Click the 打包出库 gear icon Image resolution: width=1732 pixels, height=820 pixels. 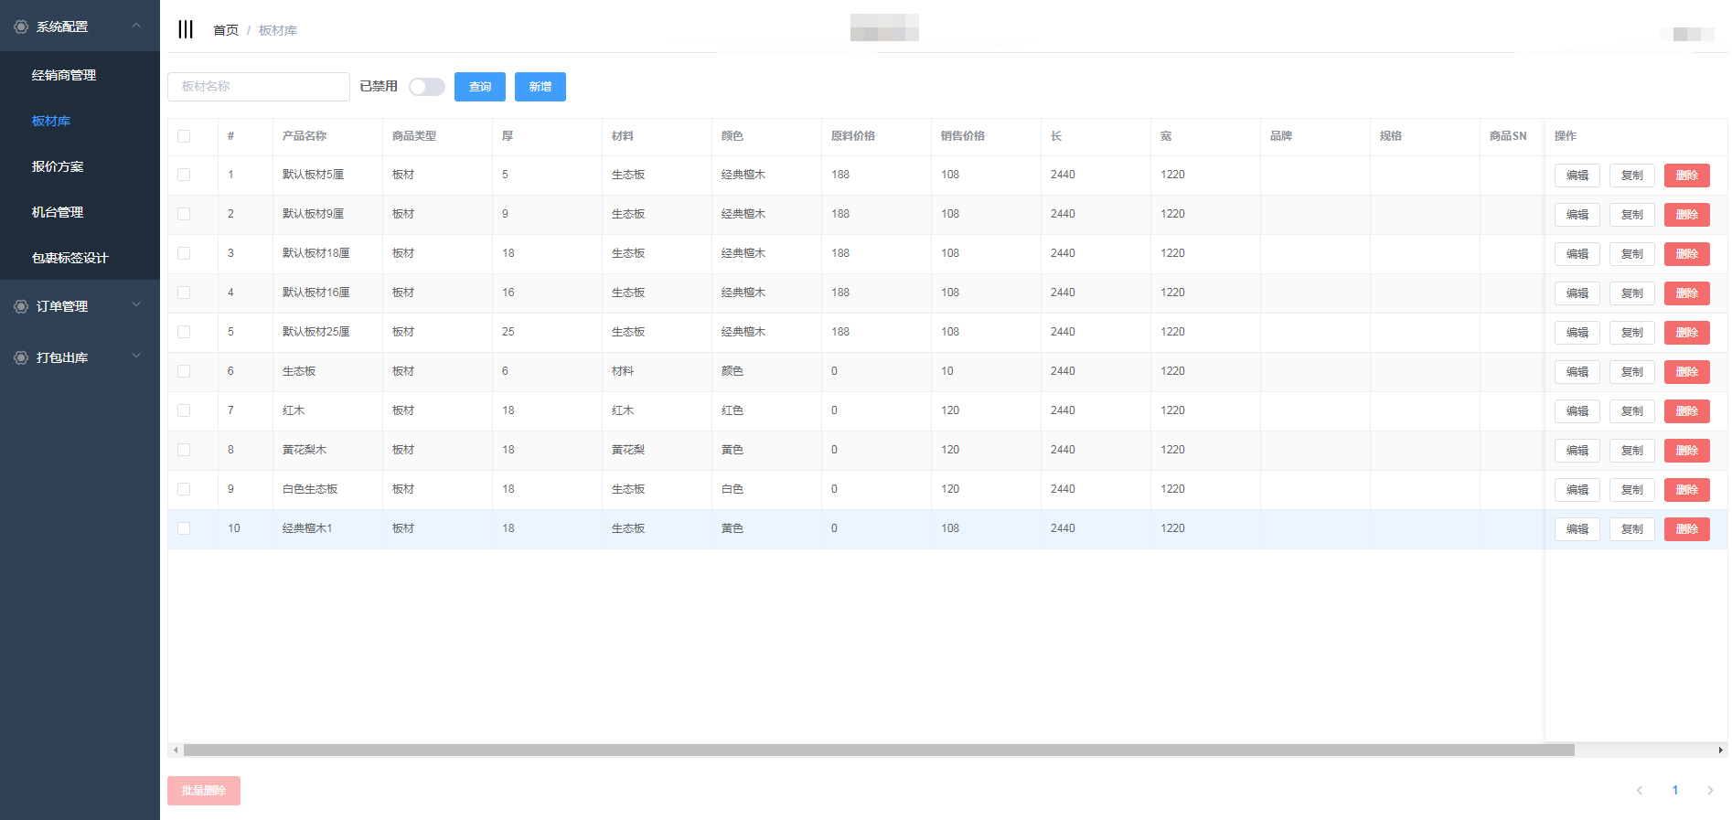[21, 357]
